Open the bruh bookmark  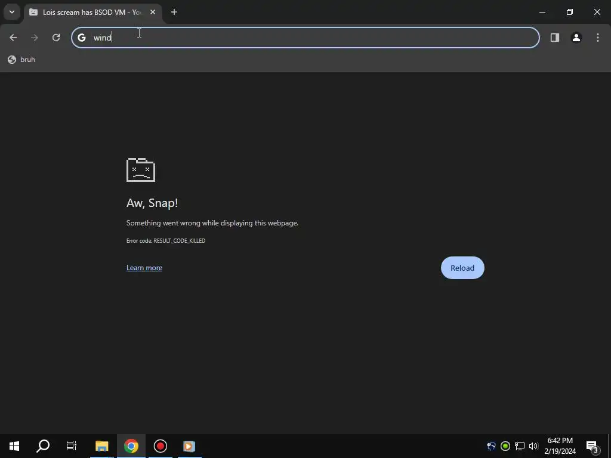coord(21,60)
